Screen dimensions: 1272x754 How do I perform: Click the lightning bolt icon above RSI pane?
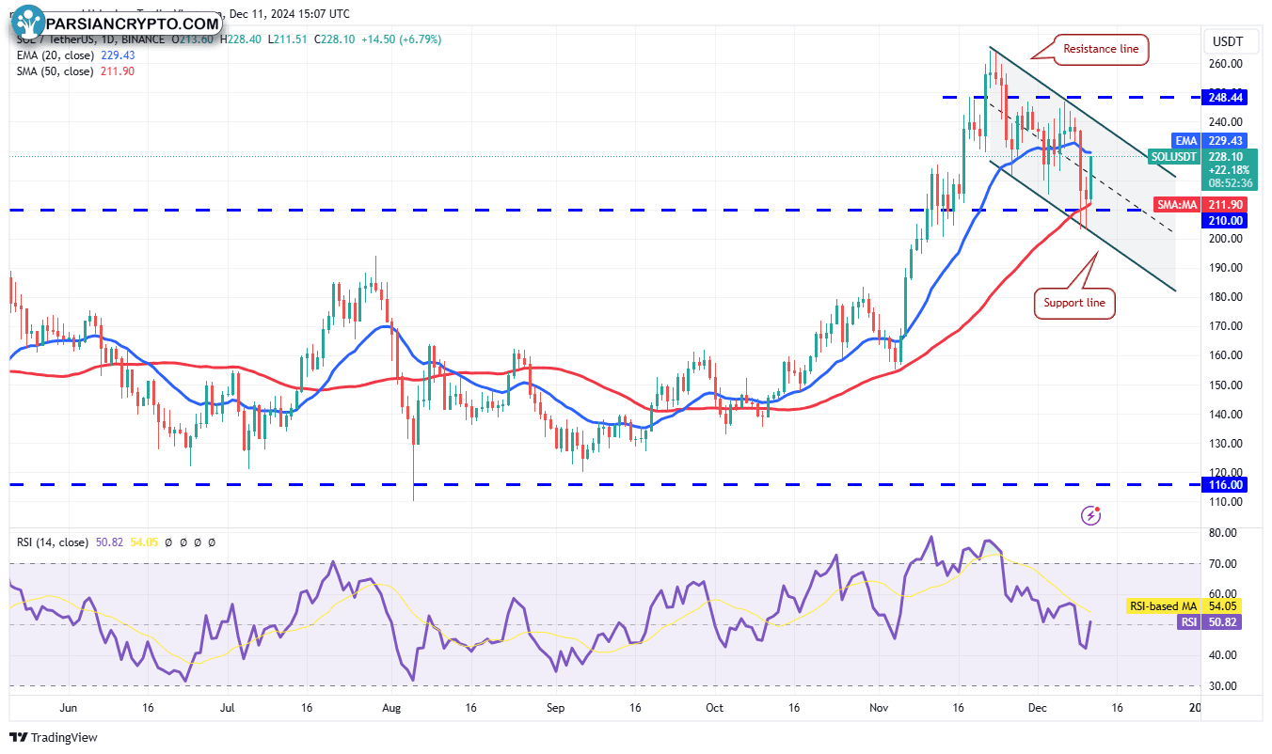[x=1091, y=514]
